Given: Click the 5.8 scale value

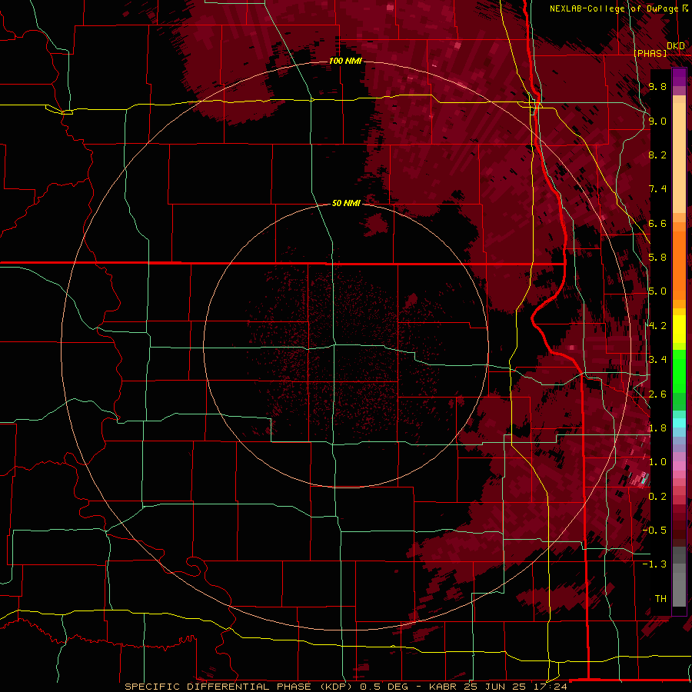Looking at the screenshot, I should 657,258.
